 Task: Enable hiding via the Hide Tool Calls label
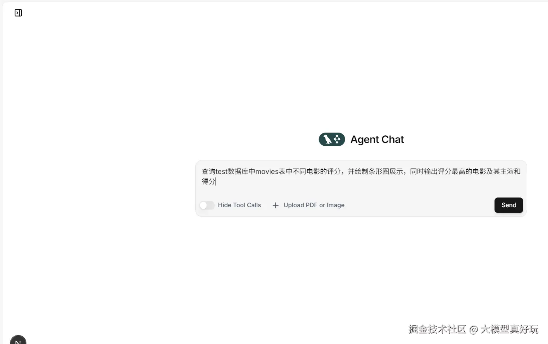[x=240, y=205]
